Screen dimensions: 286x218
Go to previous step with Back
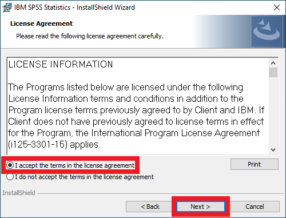pos(150,207)
